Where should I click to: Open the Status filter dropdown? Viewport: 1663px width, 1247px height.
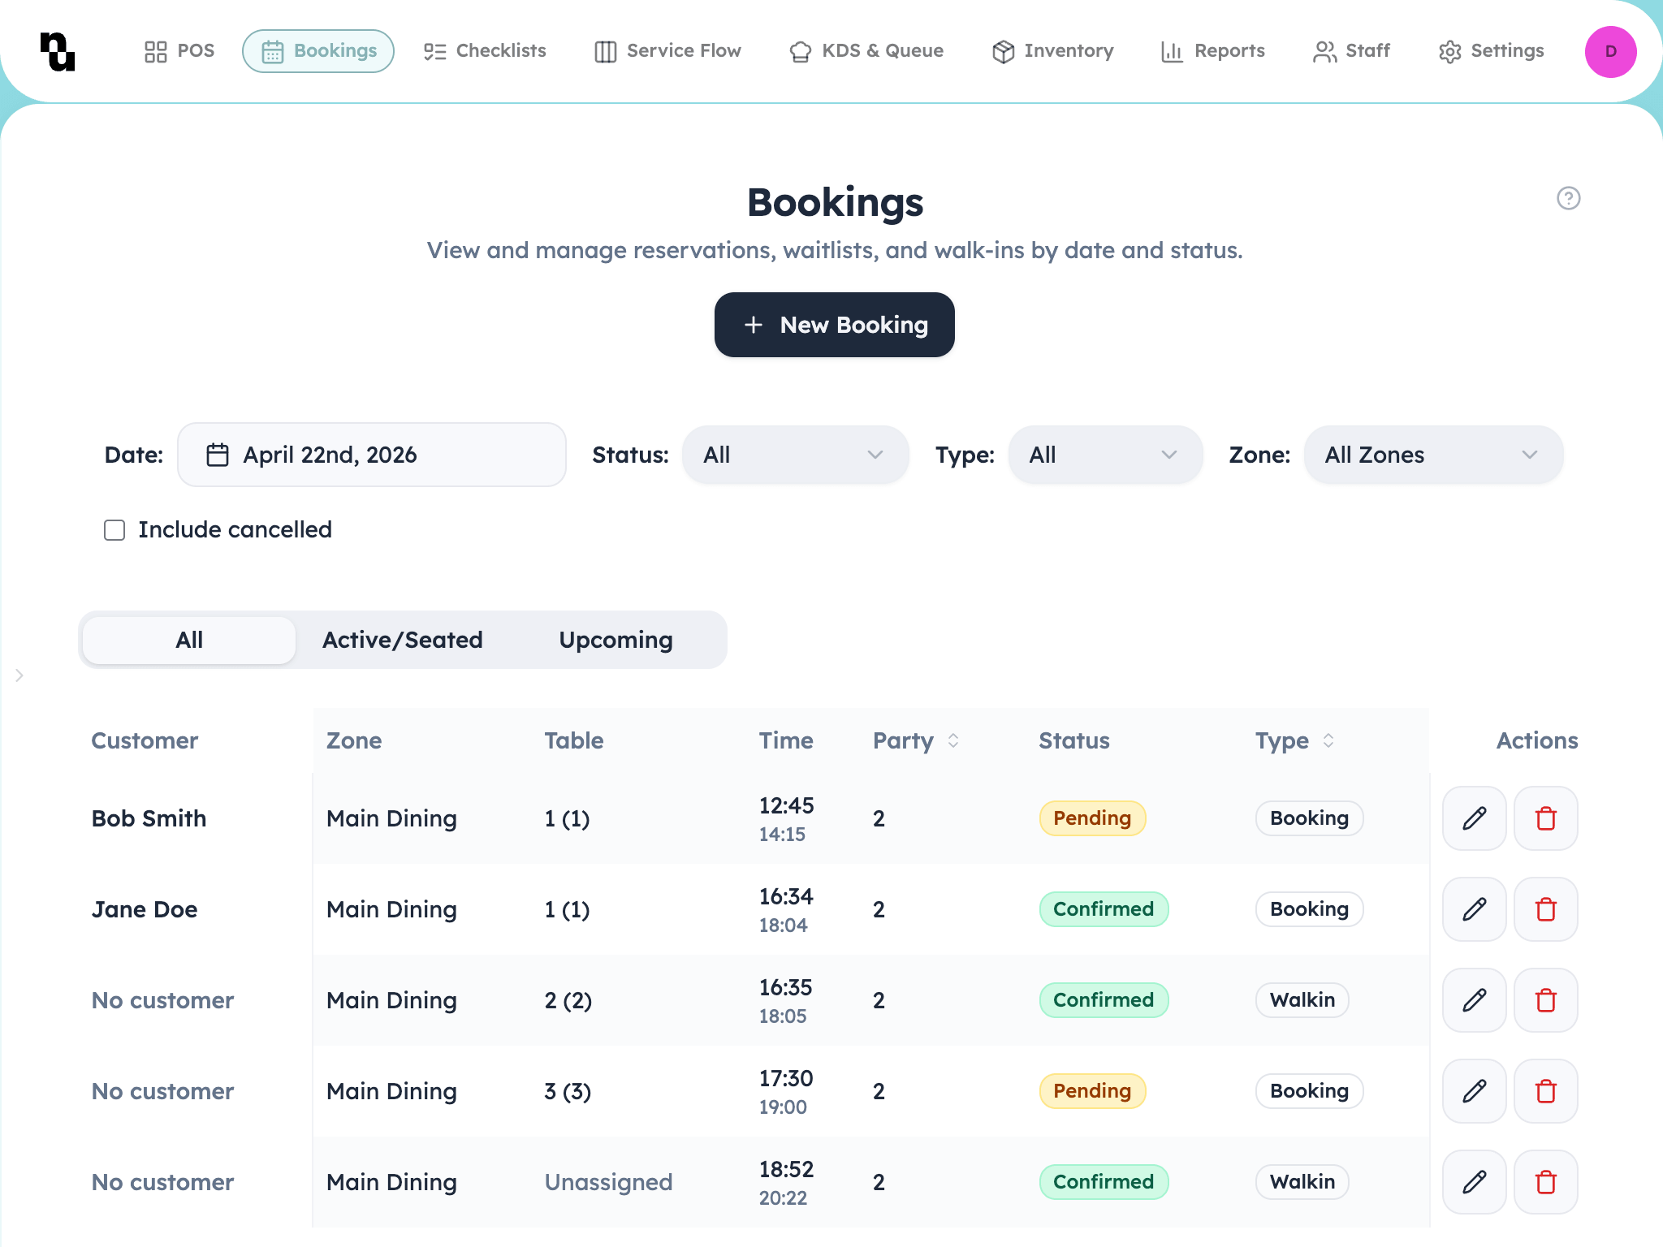tap(795, 455)
